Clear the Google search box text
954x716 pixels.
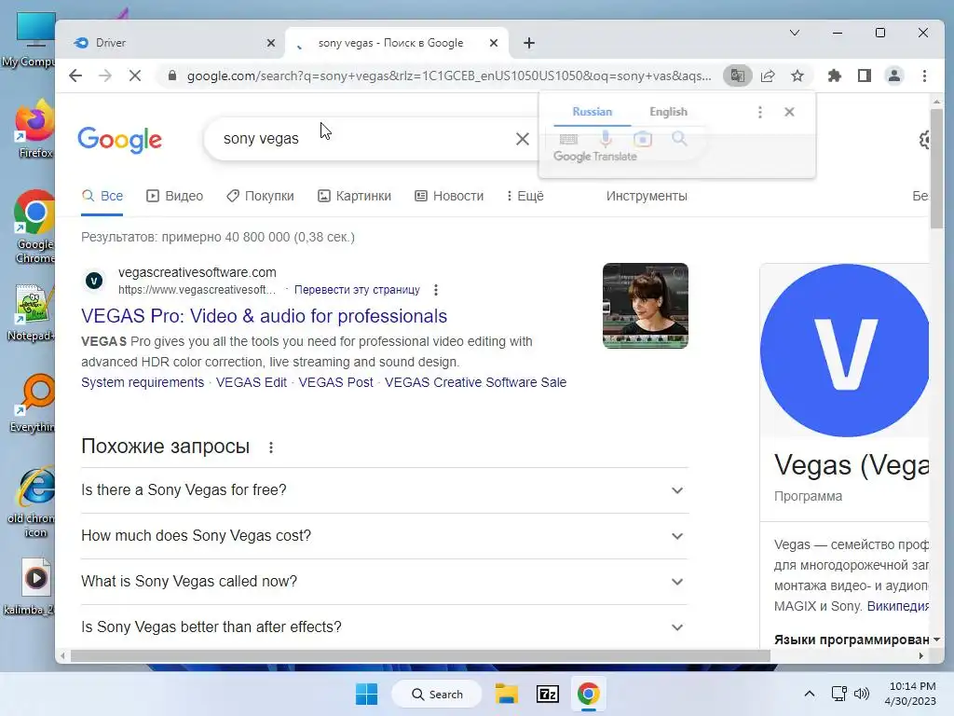tap(523, 139)
